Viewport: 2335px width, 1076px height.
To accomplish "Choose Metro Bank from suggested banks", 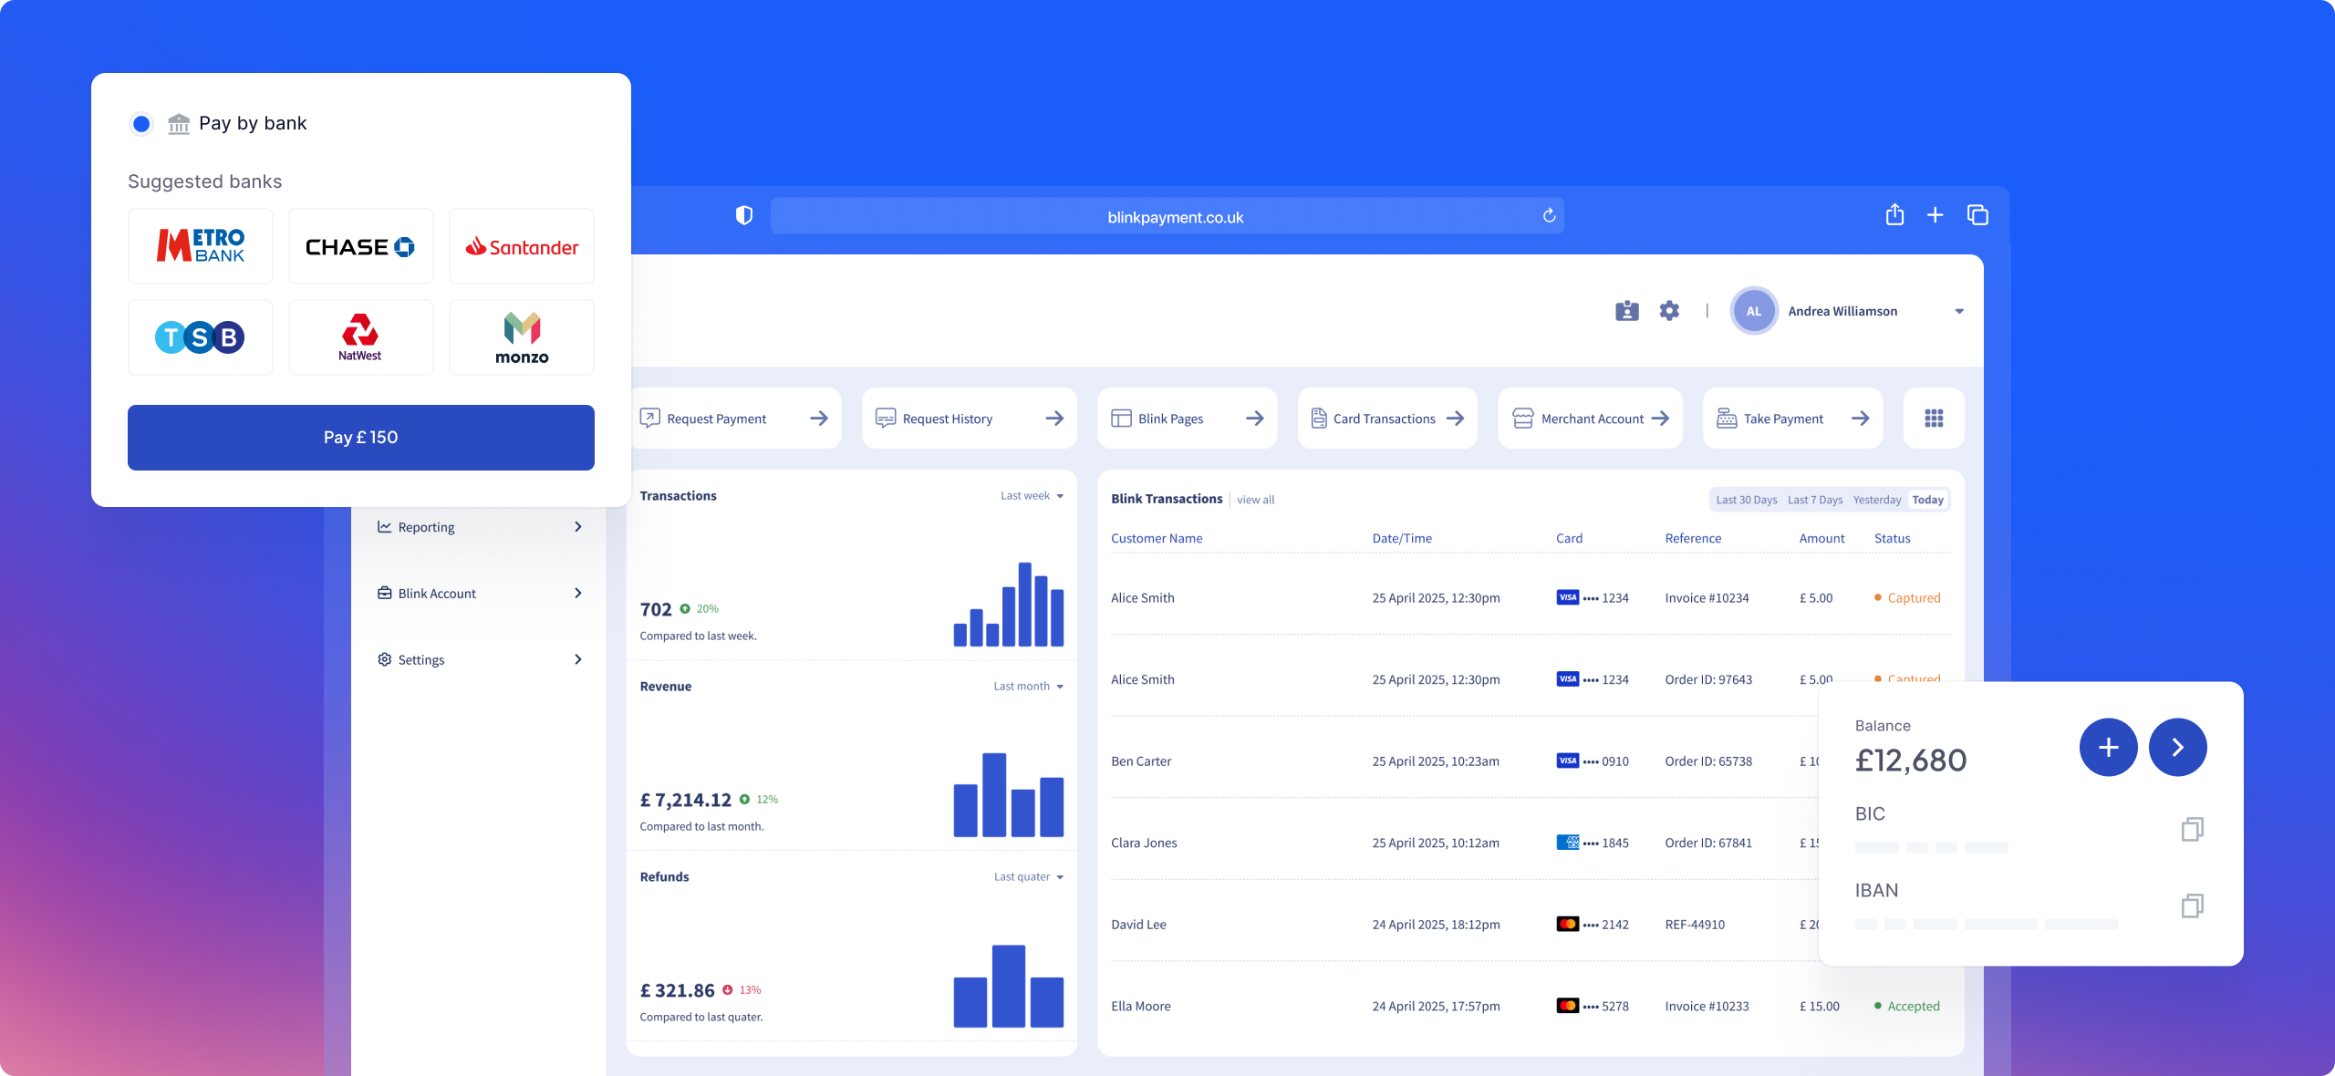I will pyautogui.click(x=201, y=246).
